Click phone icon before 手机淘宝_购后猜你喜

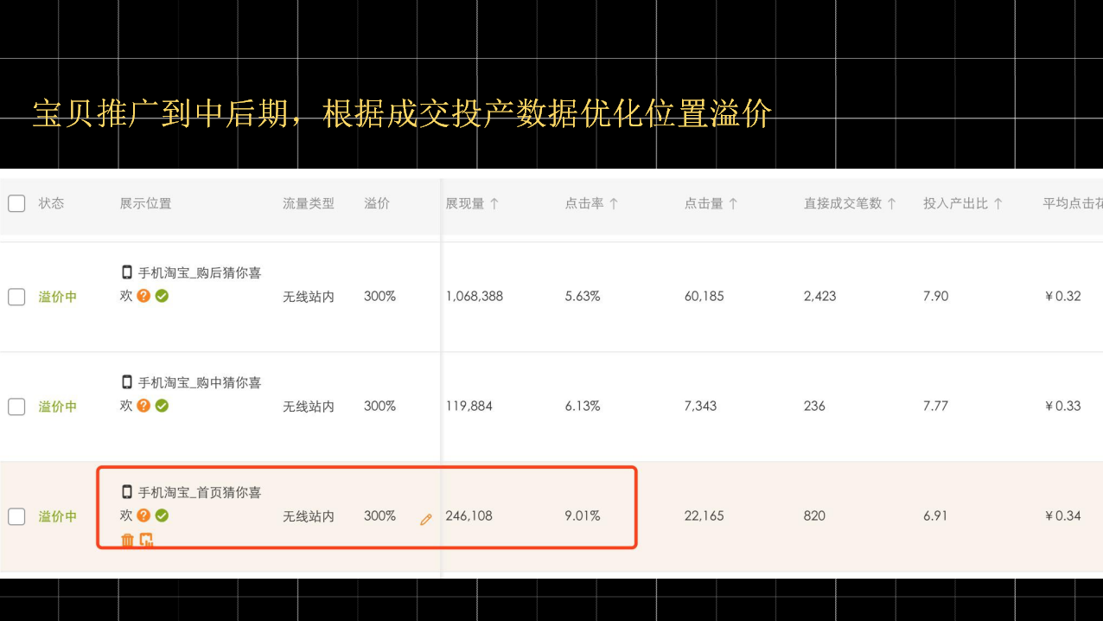(x=127, y=272)
